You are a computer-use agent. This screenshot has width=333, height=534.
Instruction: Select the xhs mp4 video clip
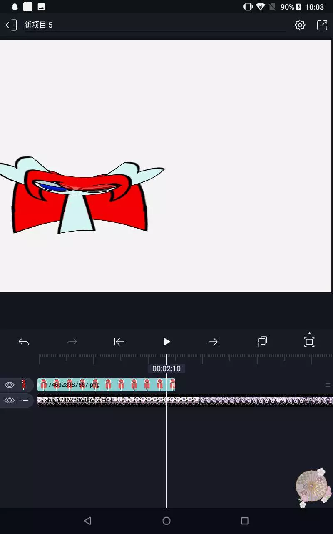185,400
